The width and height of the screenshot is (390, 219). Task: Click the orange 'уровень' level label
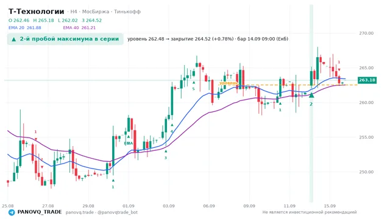[229, 83]
